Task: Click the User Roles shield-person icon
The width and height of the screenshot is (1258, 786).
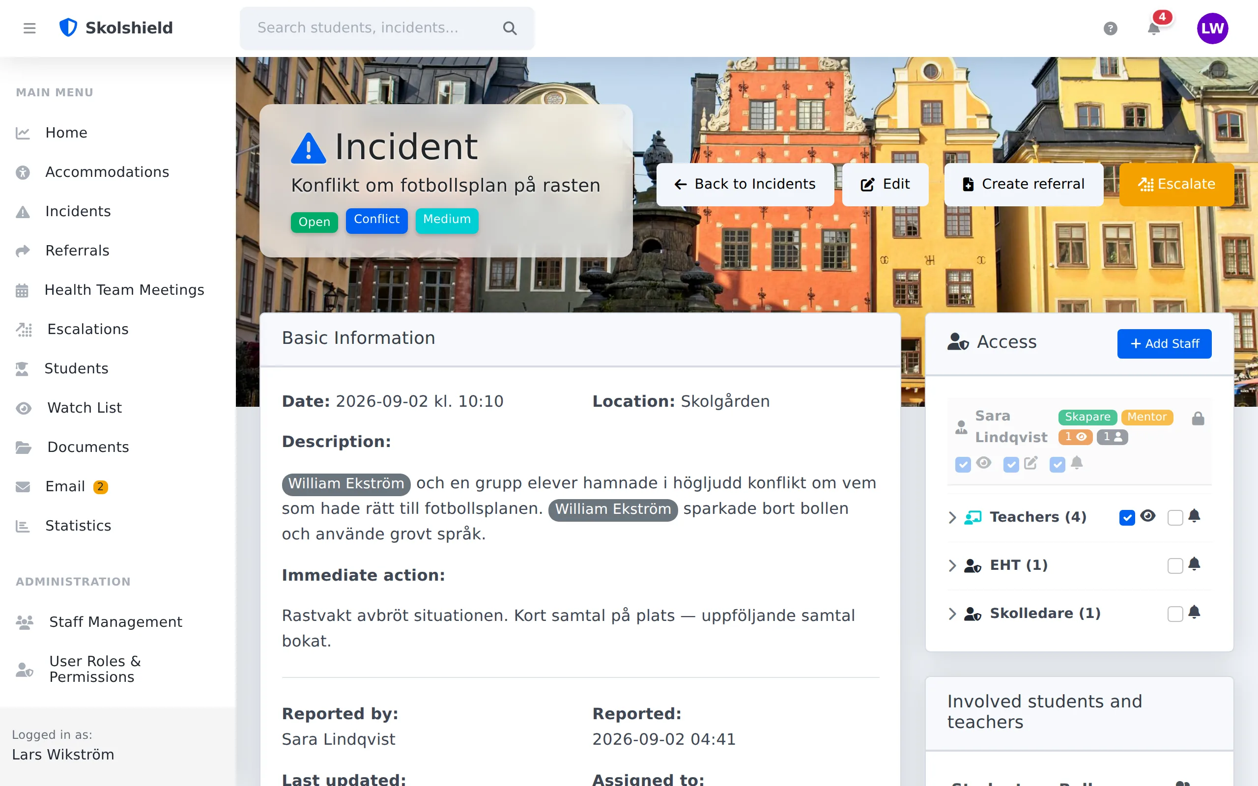Action: click(25, 670)
